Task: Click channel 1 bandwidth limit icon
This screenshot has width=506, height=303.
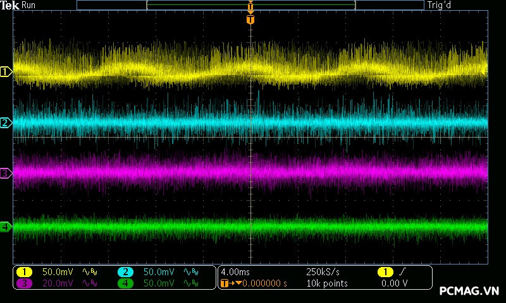Action: point(89,271)
